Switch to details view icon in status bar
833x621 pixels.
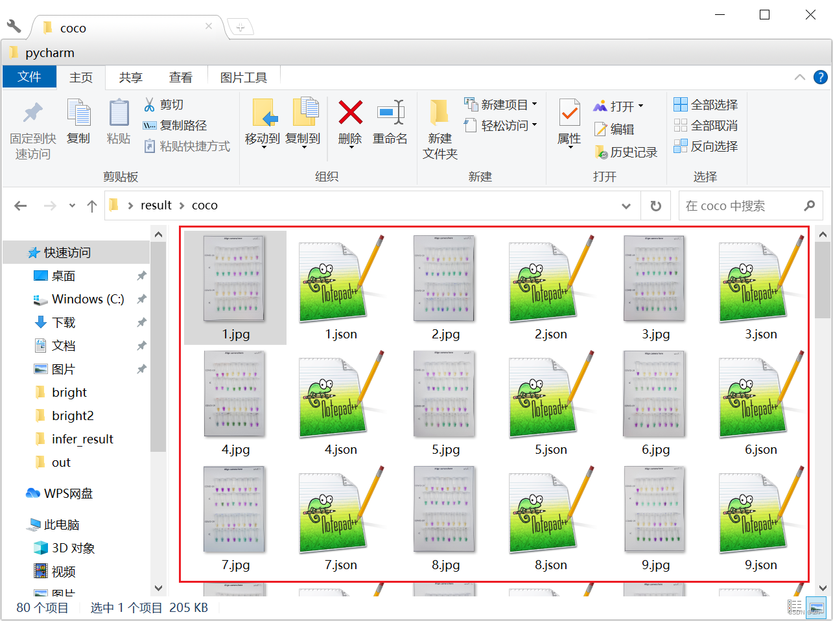[795, 607]
